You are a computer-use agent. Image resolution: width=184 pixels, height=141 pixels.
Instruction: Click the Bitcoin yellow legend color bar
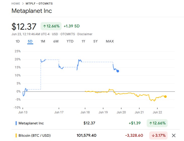[x=16, y=135]
